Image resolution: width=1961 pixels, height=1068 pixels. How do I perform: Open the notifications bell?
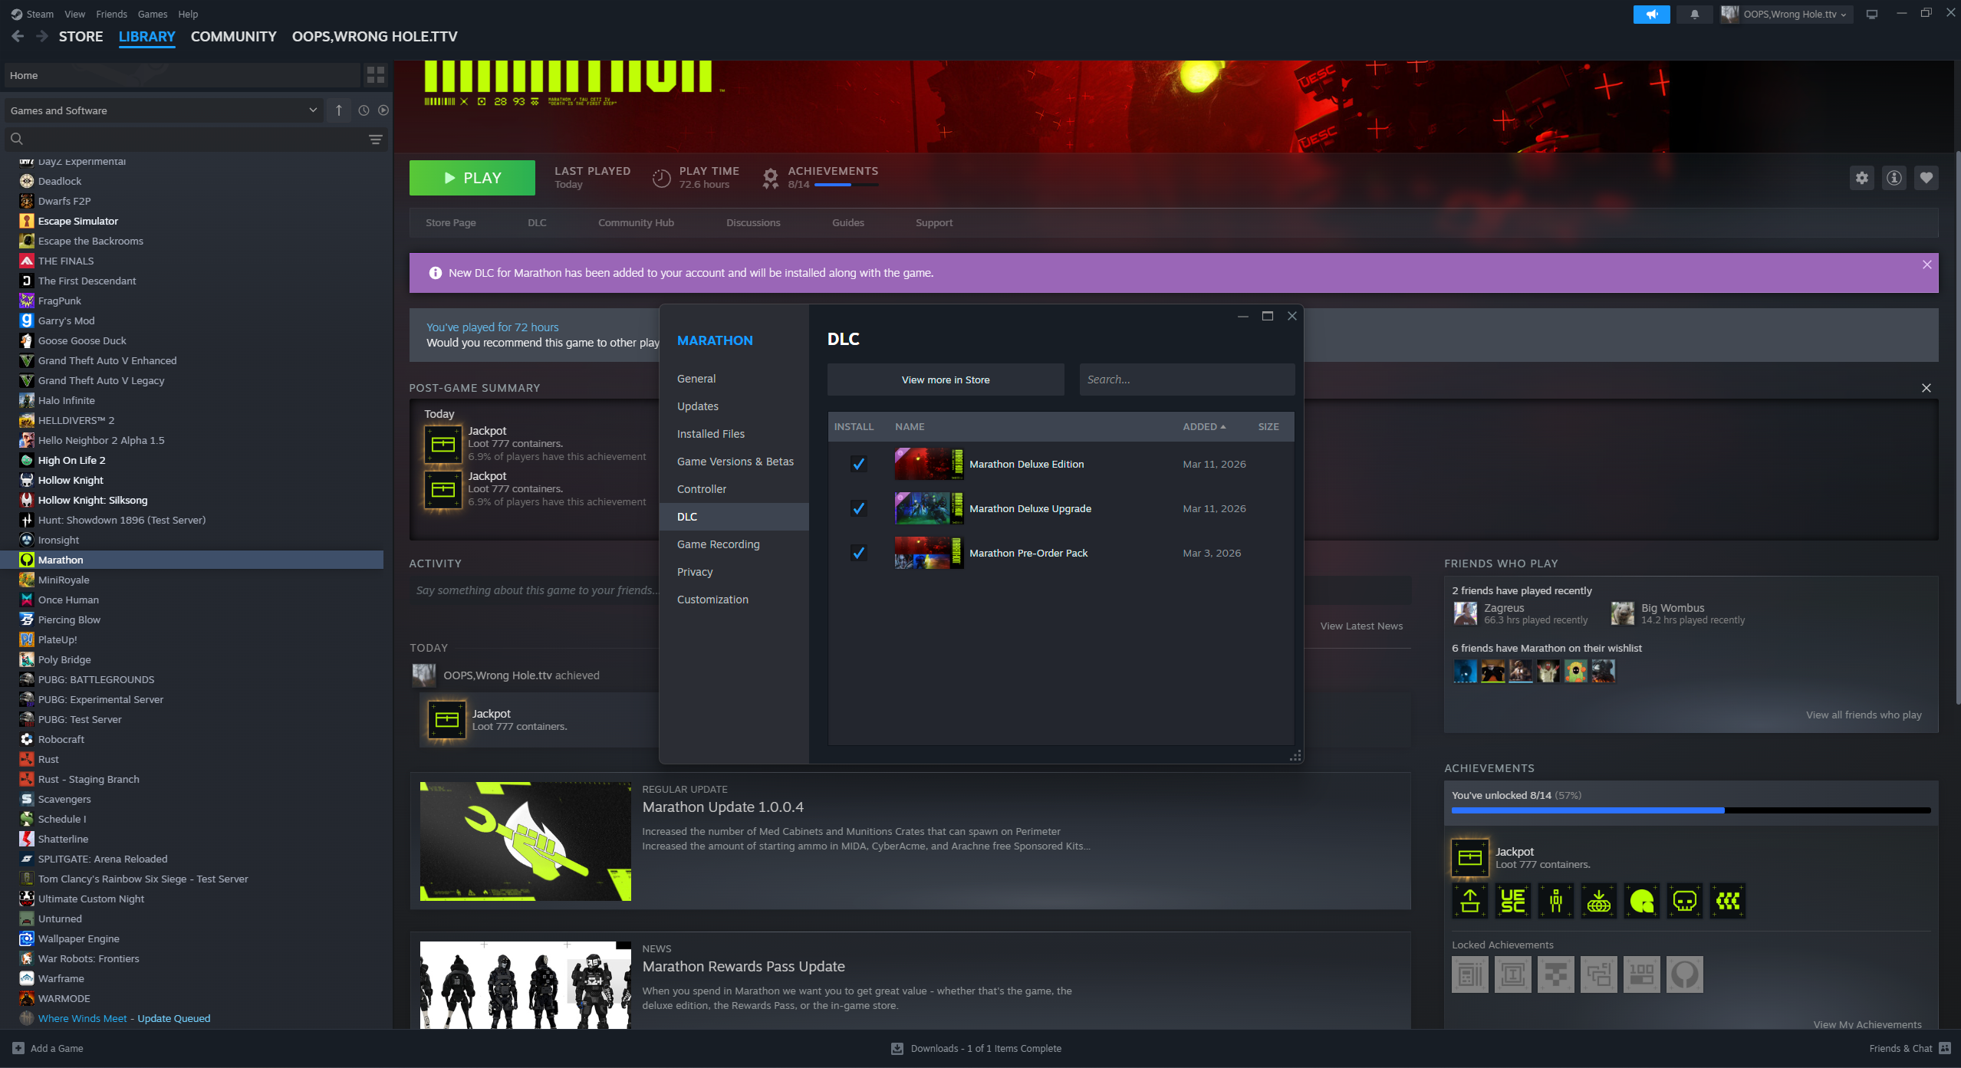click(x=1694, y=14)
